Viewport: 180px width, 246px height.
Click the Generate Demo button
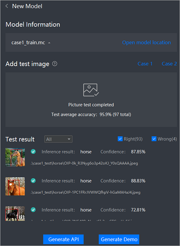click(x=119, y=239)
